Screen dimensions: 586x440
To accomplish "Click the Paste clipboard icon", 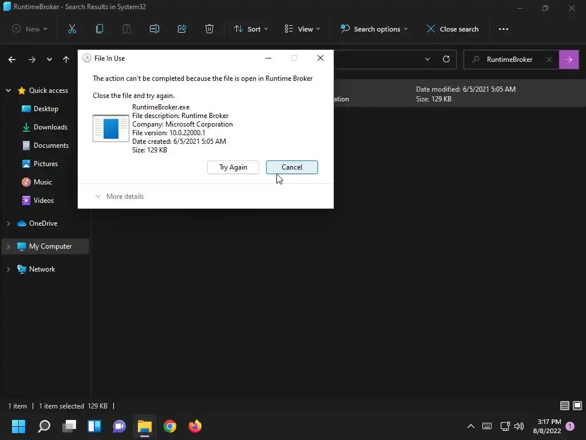I will point(127,29).
